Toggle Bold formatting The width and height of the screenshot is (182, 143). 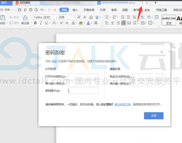[x=35, y=23]
